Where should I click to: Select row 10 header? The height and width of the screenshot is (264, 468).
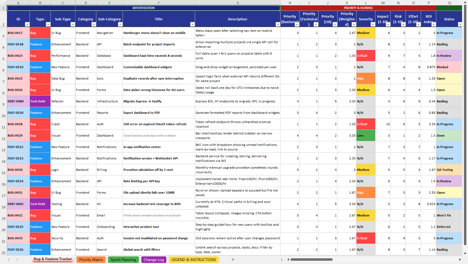pos(3,113)
